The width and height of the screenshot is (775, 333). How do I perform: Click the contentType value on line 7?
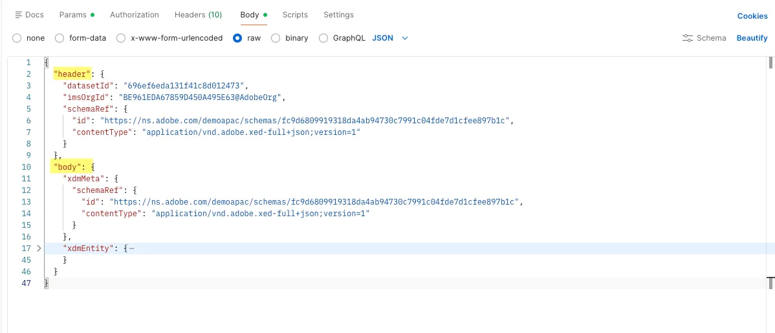252,132
